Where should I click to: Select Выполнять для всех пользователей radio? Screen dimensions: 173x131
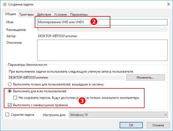tap(10, 91)
